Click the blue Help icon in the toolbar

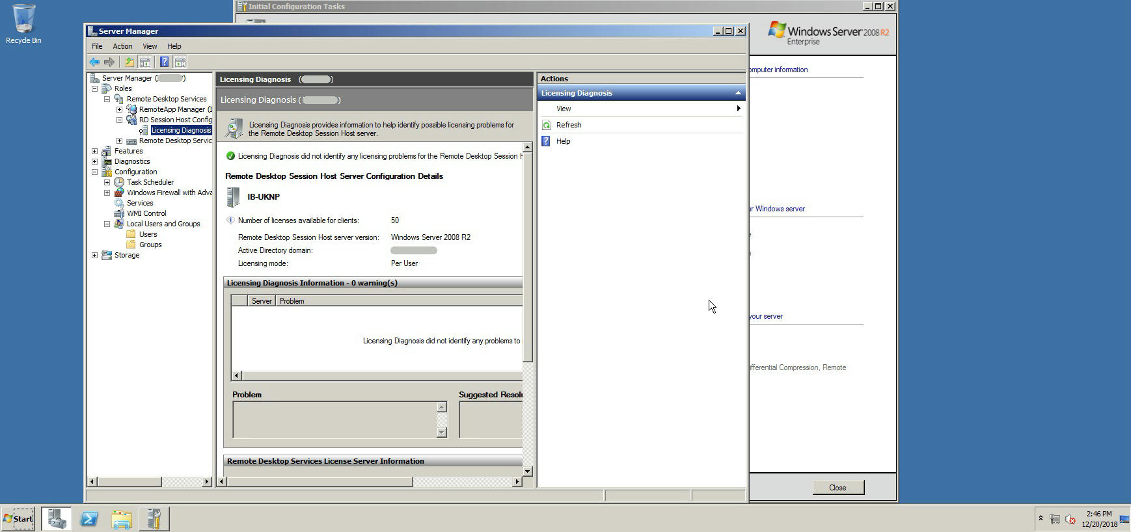pos(164,62)
